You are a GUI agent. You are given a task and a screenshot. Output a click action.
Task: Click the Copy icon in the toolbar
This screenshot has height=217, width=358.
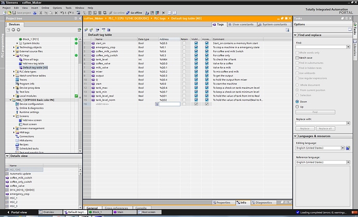tap(46, 13)
